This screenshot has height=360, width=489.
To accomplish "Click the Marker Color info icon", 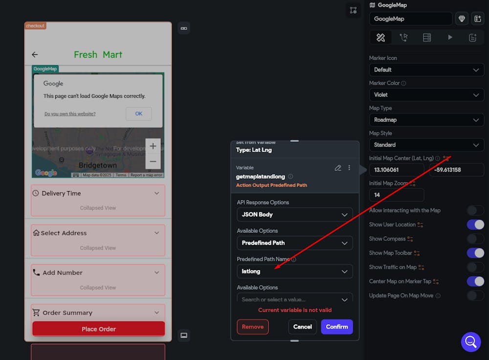I will tap(403, 83).
